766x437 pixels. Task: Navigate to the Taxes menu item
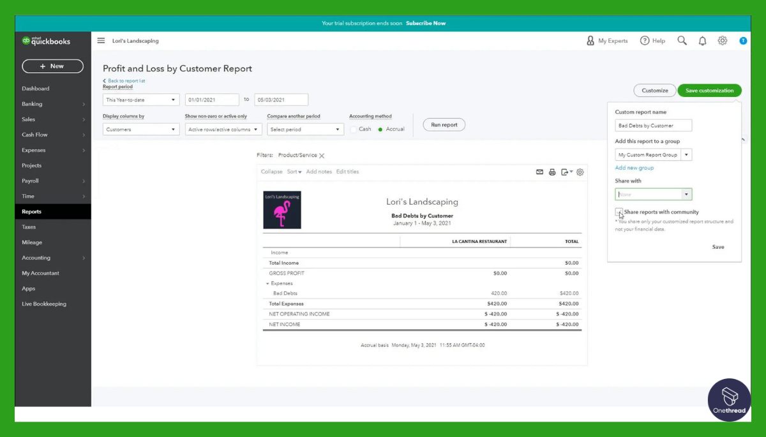[x=28, y=226]
